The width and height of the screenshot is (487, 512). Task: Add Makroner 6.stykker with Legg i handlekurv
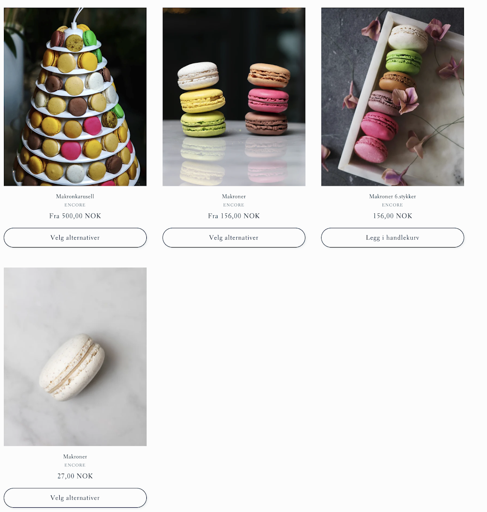point(392,238)
